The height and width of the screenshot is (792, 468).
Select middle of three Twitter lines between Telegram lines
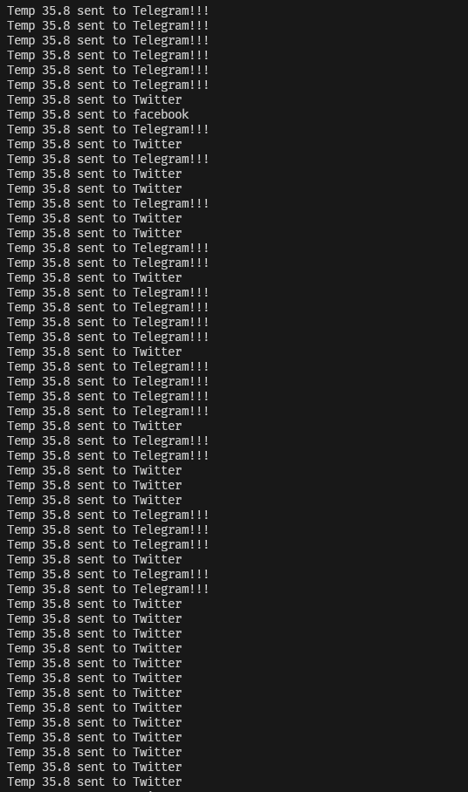(x=94, y=485)
